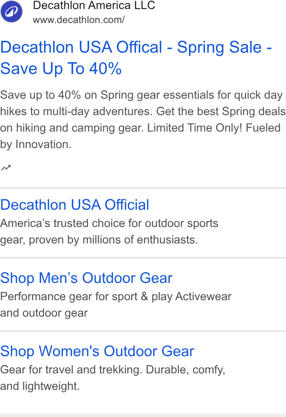Click the "and lightweight." line under Women's sitelink
This screenshot has width=286, height=417.
tap(40, 386)
